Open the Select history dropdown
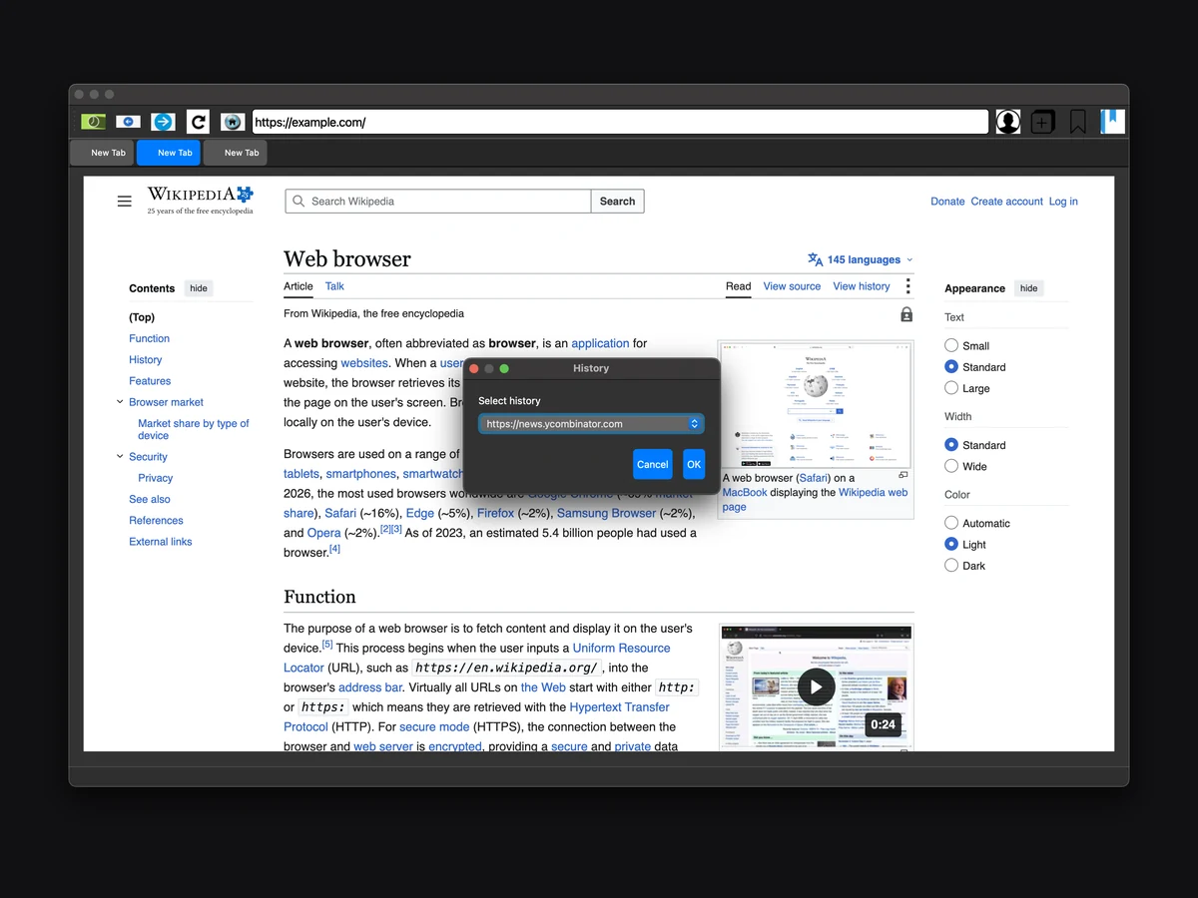The height and width of the screenshot is (898, 1198). click(x=591, y=424)
